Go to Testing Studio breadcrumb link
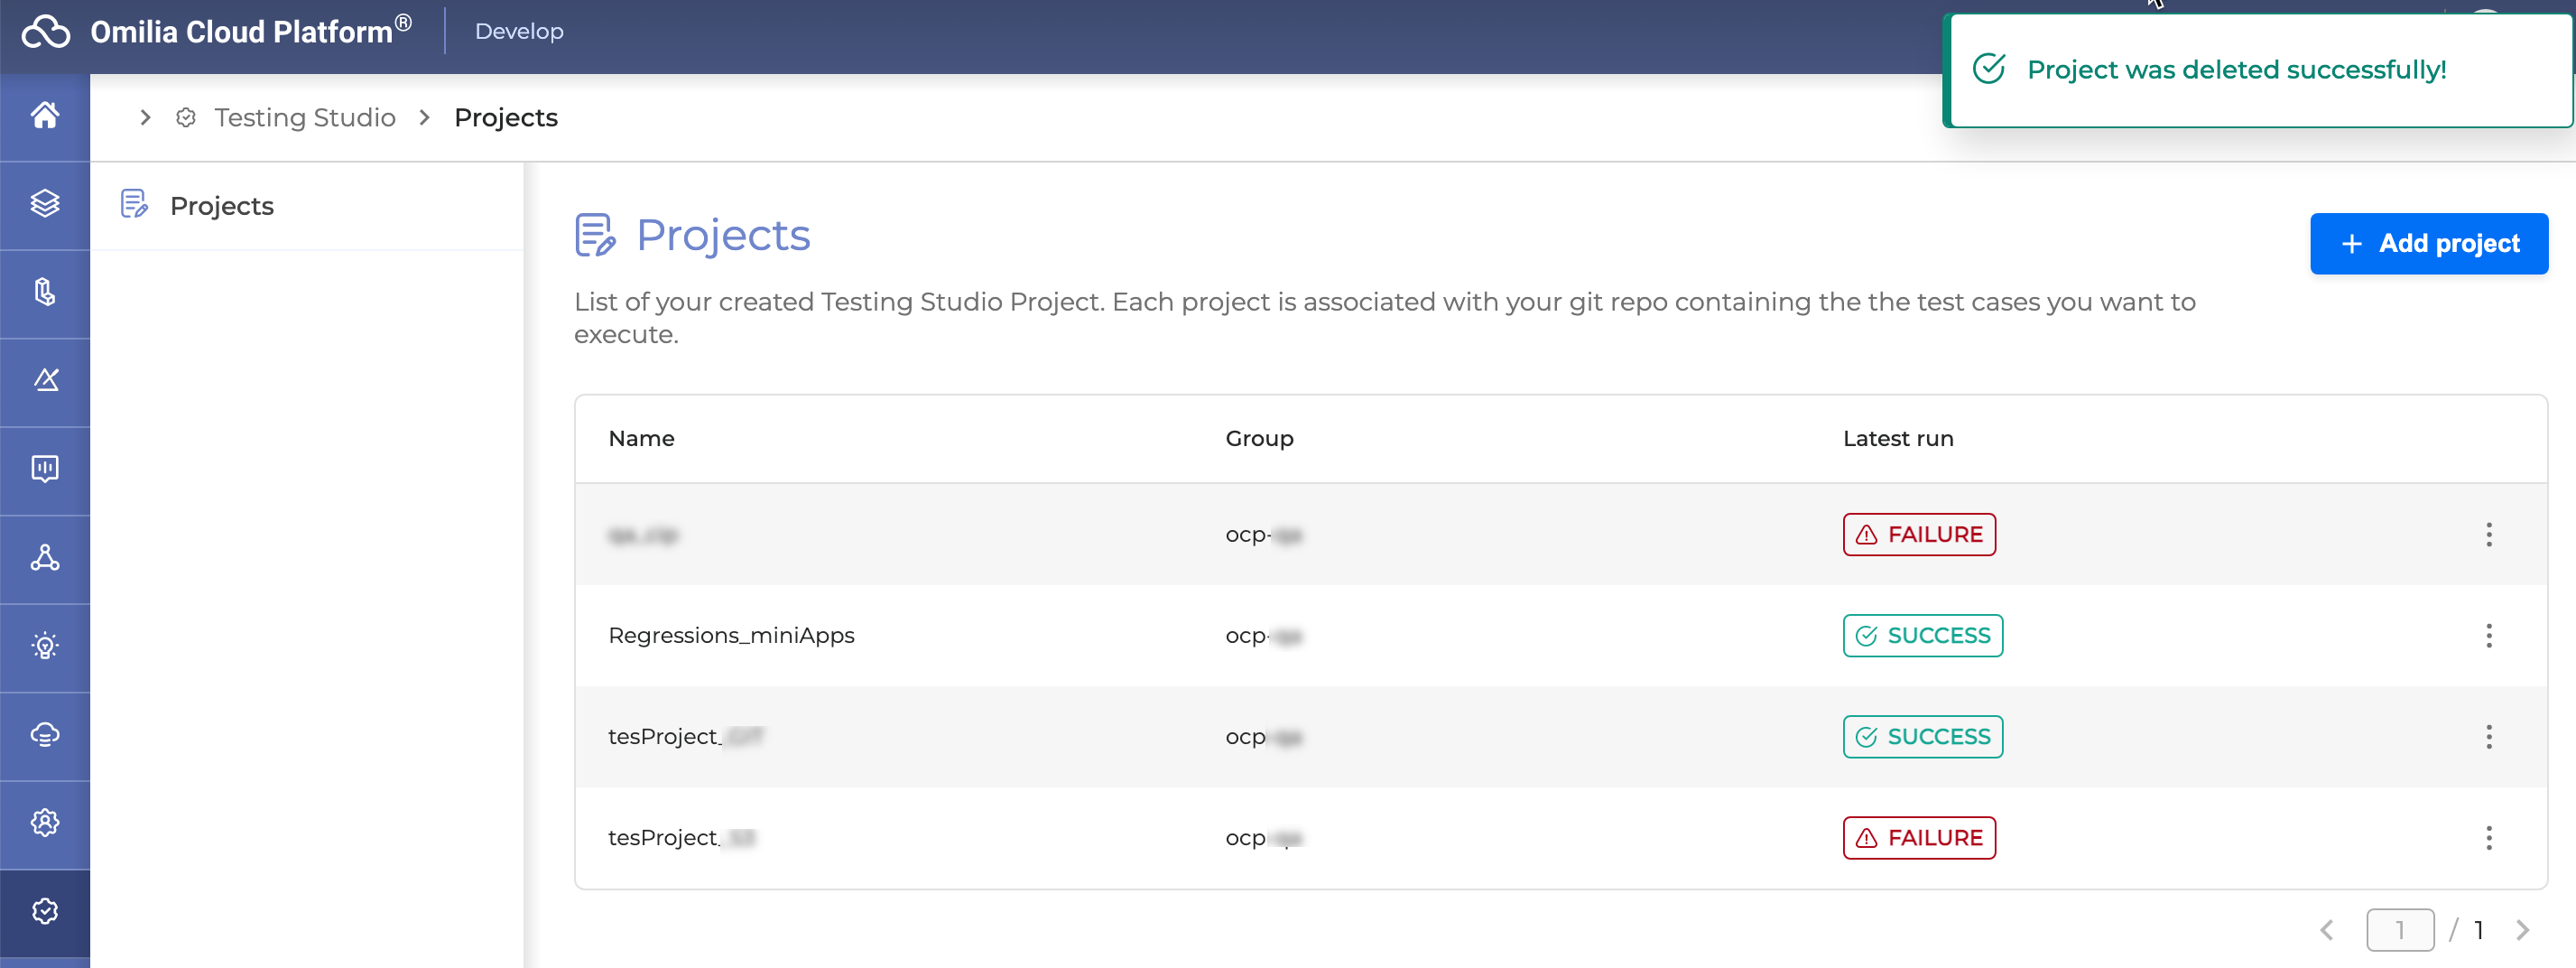 (x=304, y=118)
